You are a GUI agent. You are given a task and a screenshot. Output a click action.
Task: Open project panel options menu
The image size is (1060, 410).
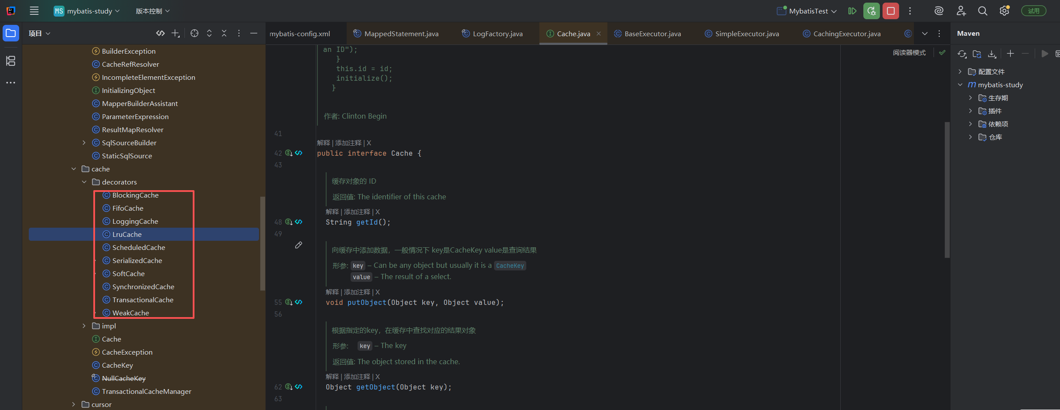[x=239, y=34]
